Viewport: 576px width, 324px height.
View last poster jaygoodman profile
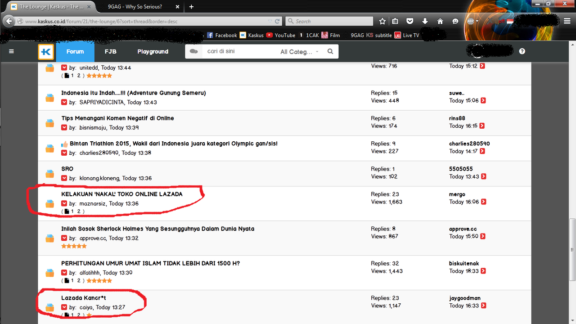point(465,298)
